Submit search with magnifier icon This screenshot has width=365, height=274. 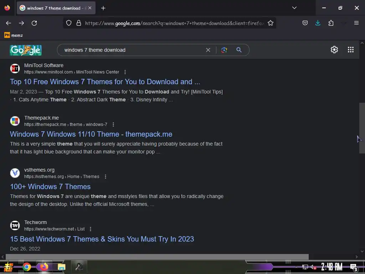[239, 50]
